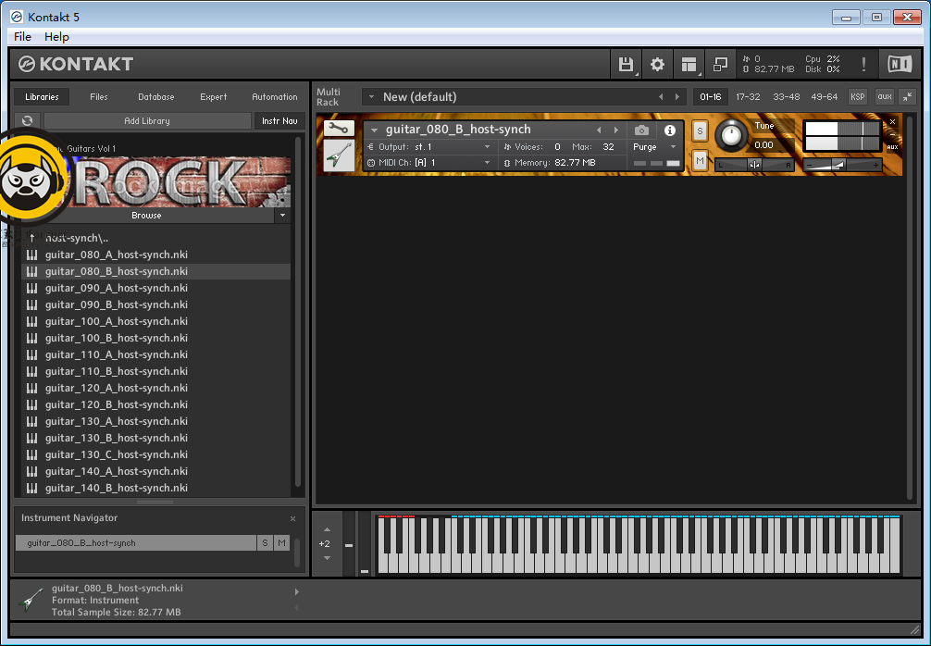Image resolution: width=931 pixels, height=646 pixels.
Task: Click the NI logo icon
Action: coord(900,64)
